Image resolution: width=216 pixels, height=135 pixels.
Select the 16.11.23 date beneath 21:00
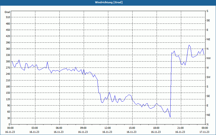[180, 132]
